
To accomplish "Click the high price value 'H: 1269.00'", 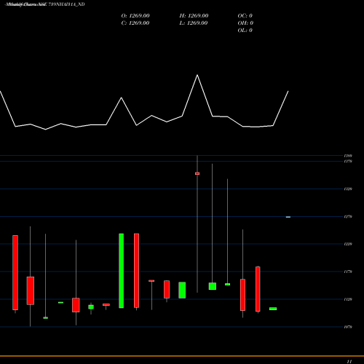I will (x=194, y=16).
